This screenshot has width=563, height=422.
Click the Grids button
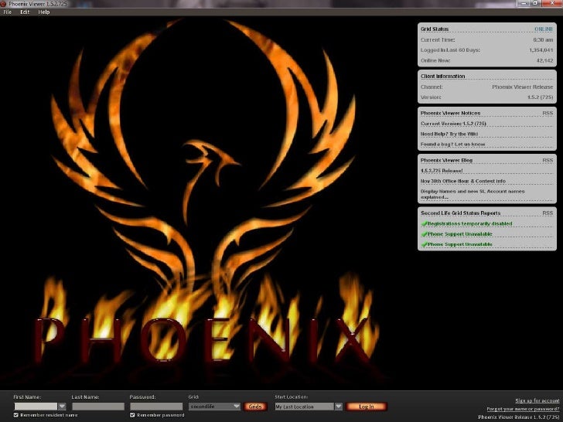(255, 407)
